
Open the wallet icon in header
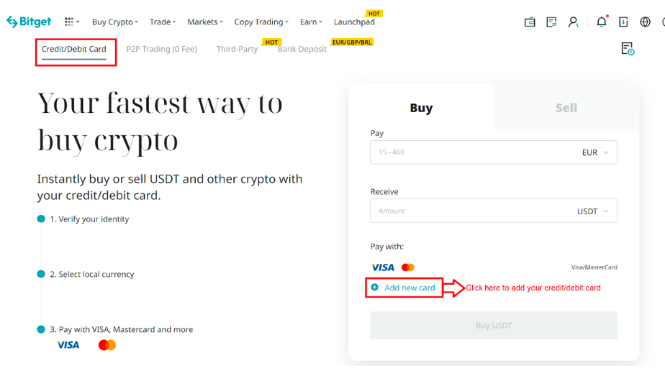tap(530, 22)
